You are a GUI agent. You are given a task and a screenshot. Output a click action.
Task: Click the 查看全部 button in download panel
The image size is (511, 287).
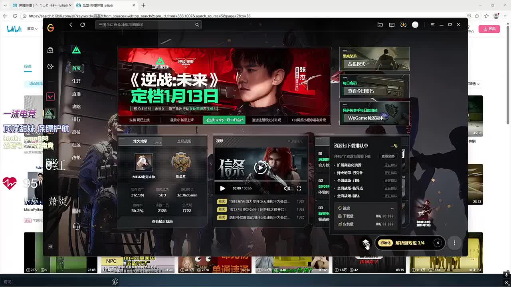pyautogui.click(x=388, y=156)
